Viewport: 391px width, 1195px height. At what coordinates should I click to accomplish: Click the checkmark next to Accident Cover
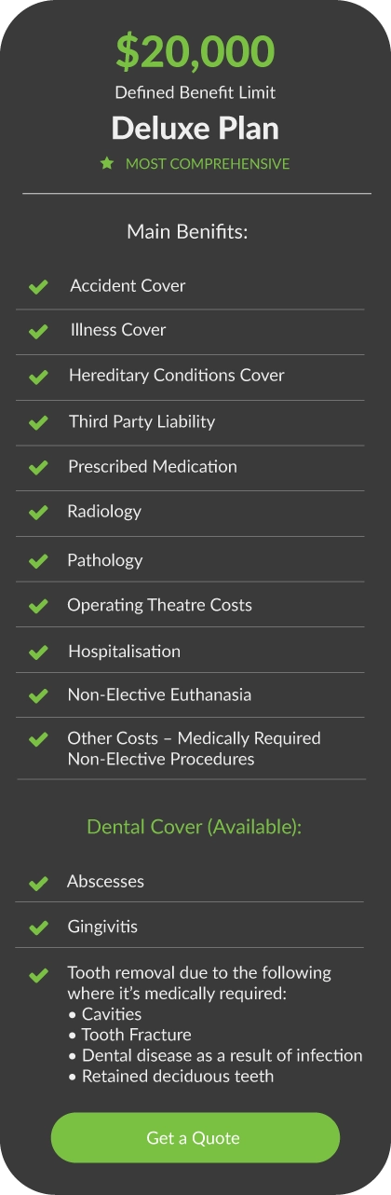38,286
